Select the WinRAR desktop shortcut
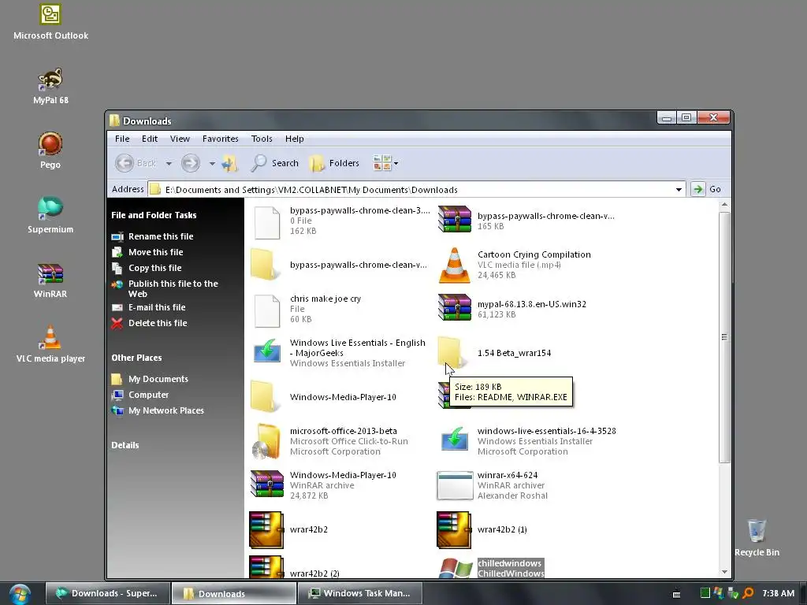The height and width of the screenshot is (605, 807). point(50,280)
